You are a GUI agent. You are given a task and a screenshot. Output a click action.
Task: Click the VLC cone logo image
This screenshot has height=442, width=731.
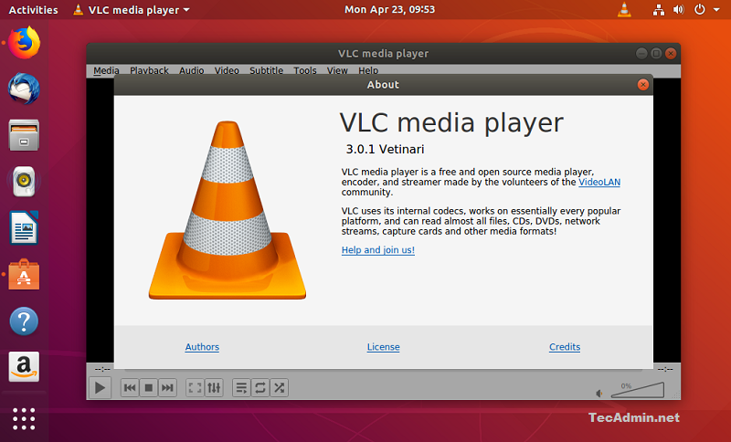[228, 210]
